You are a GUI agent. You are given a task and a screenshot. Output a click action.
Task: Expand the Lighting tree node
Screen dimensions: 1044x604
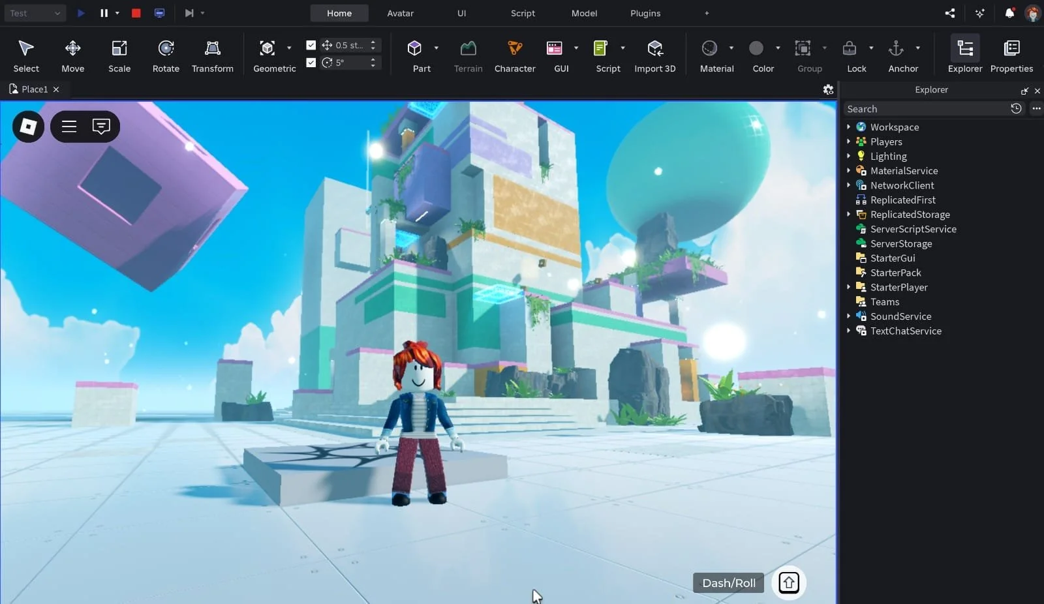pos(848,156)
